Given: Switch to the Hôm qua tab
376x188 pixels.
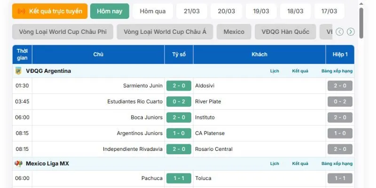Looking at the screenshot, I should pyautogui.click(x=153, y=11).
